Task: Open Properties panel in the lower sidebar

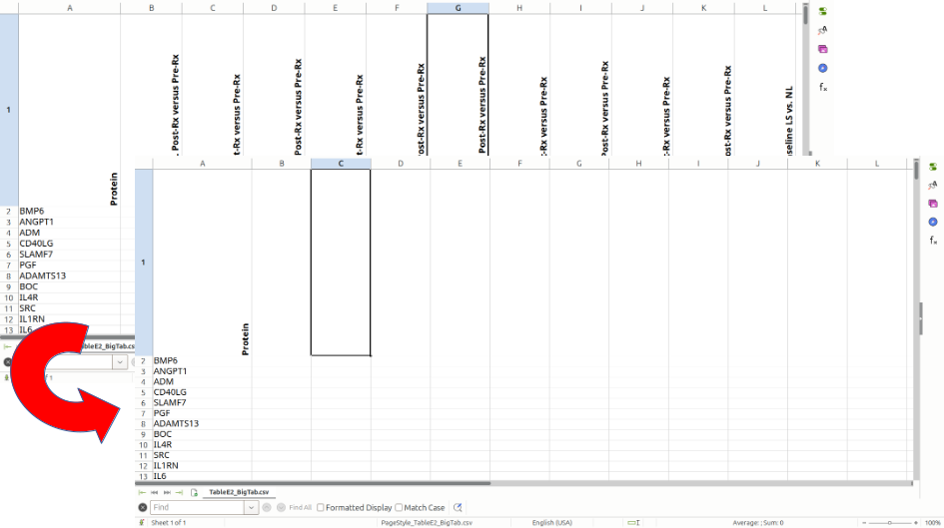Action: (933, 167)
